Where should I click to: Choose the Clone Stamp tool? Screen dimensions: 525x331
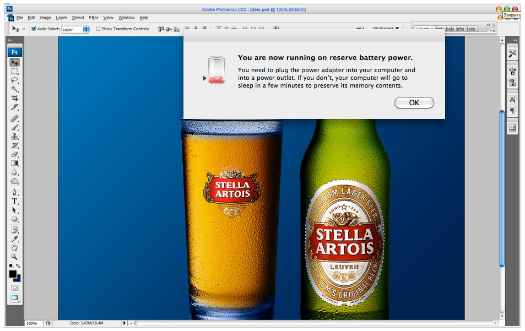[x=15, y=136]
